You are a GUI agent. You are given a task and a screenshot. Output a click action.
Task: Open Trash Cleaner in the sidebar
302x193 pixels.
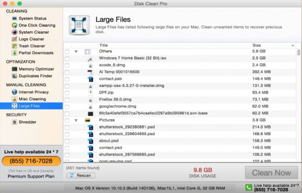pyautogui.click(x=32, y=46)
